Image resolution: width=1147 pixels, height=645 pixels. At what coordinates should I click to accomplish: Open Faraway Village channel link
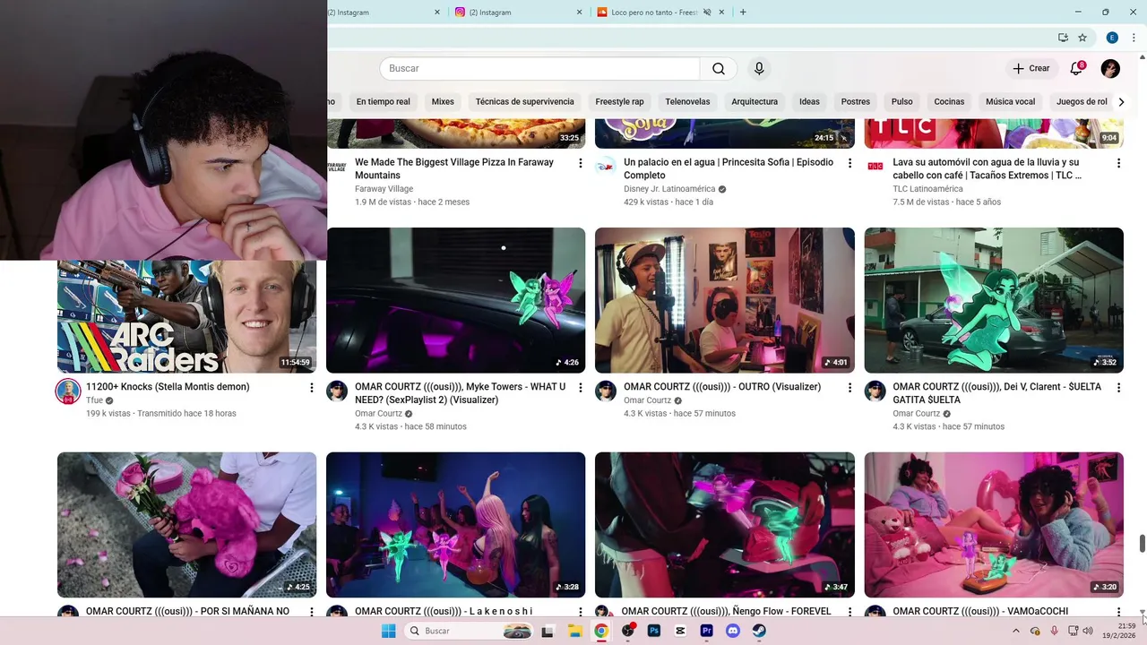coord(384,189)
